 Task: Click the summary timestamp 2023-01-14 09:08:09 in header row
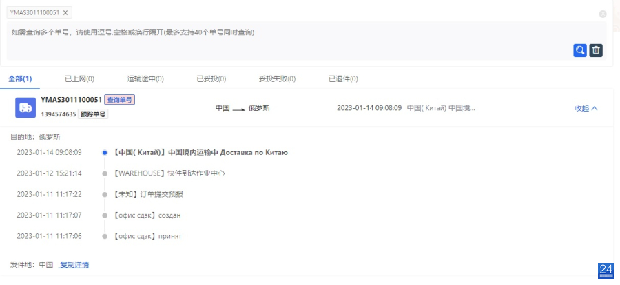(x=369, y=108)
